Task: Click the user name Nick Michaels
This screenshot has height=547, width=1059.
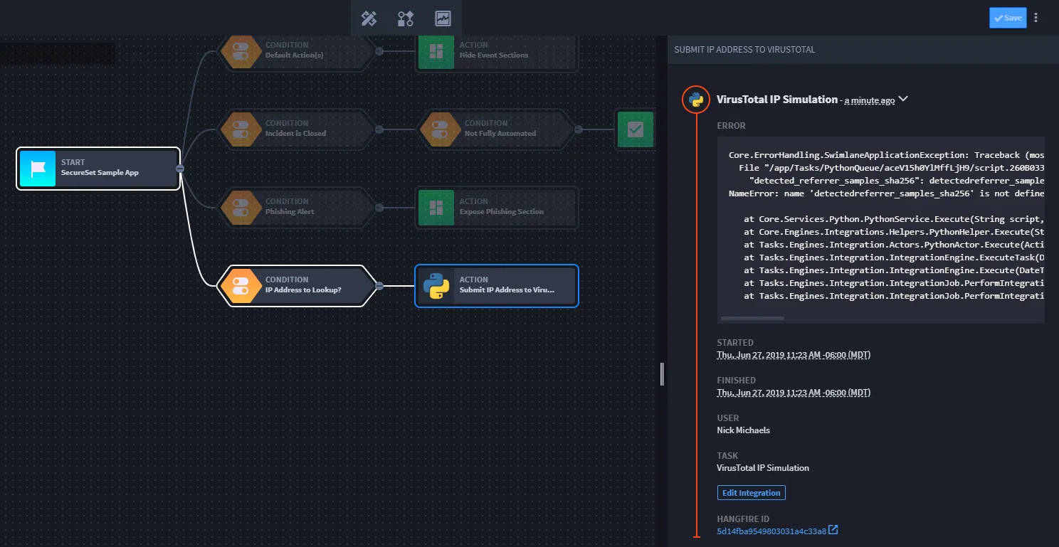Action: click(x=743, y=430)
